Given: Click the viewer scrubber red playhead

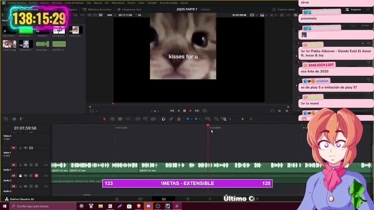Looking at the screenshot, I should click(113, 104).
